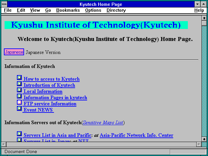
Task: Click the bullet icon beside Local Information
Action: coord(19,90)
